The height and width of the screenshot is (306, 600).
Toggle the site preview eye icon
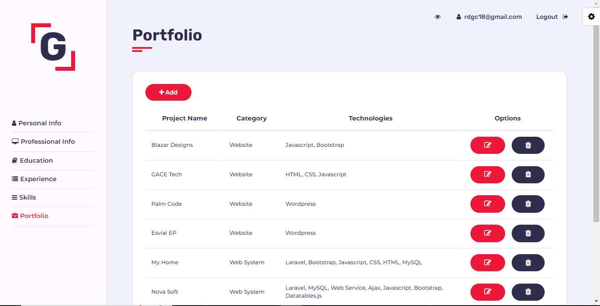[437, 16]
